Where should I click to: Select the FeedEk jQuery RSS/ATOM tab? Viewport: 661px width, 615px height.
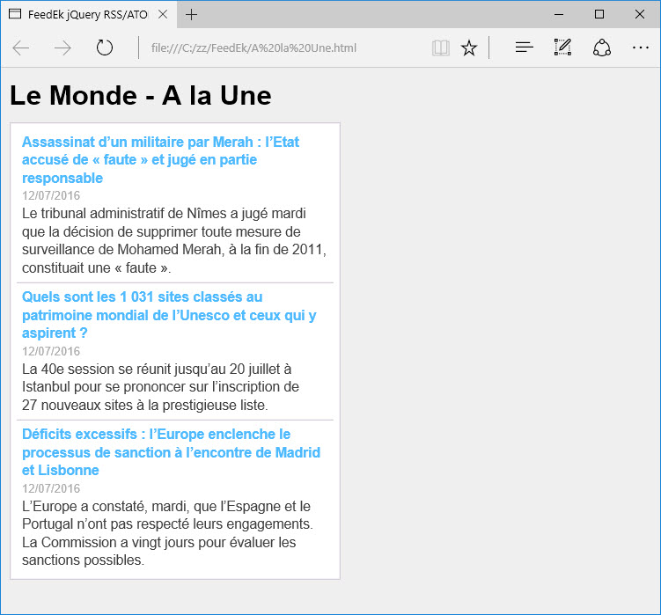[x=89, y=15]
